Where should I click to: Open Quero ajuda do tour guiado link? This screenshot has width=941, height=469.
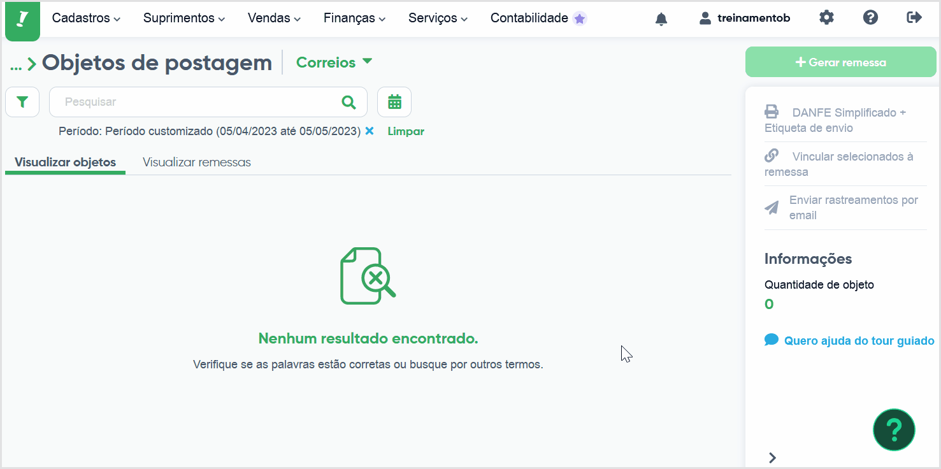(x=849, y=340)
